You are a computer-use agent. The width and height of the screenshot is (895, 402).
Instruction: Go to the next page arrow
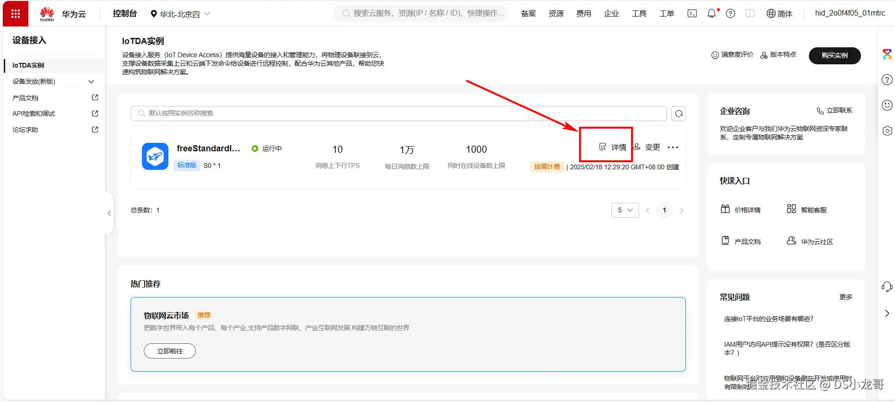[x=681, y=210]
